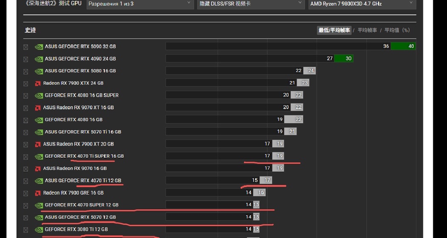Click the Radeon RX 7900 GRE average value 16
447x238 pixels.
tap(261, 193)
